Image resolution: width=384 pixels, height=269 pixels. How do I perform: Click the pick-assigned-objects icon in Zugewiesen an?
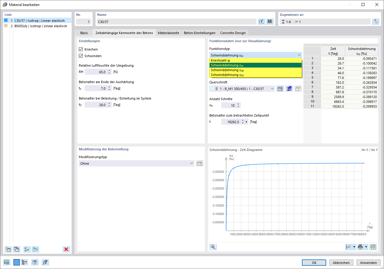coord(376,22)
